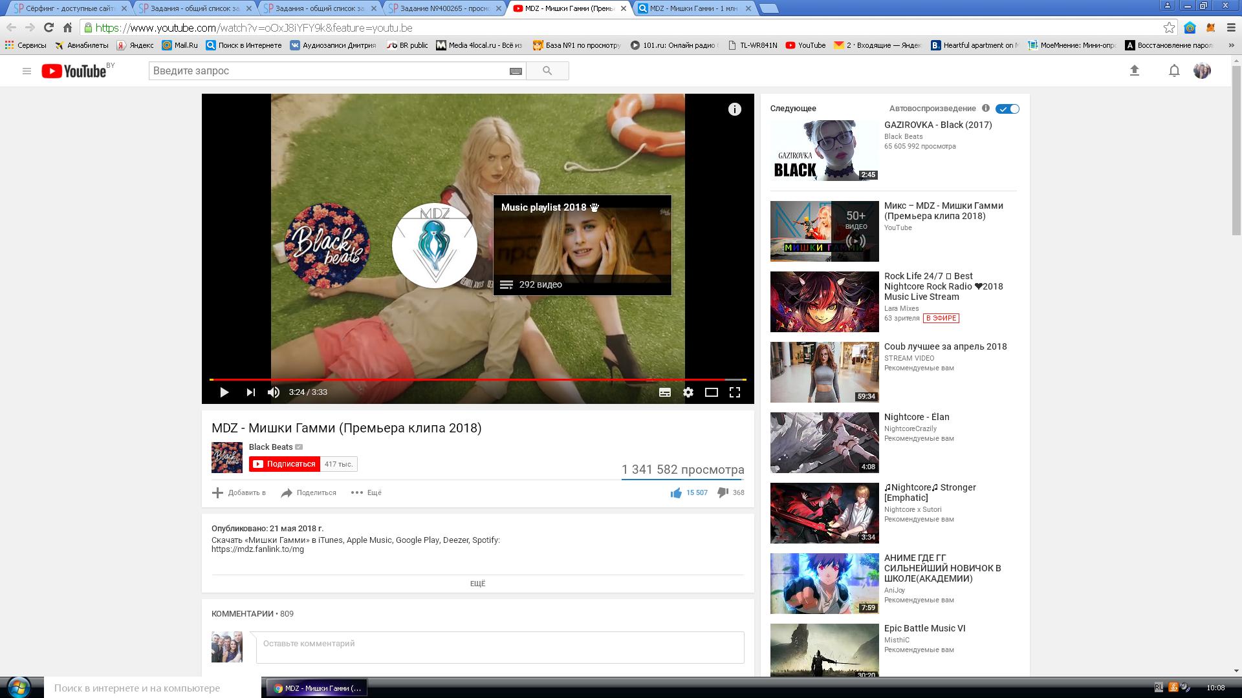Open the Music playlist 2018 end card
This screenshot has height=698, width=1242.
(582, 245)
